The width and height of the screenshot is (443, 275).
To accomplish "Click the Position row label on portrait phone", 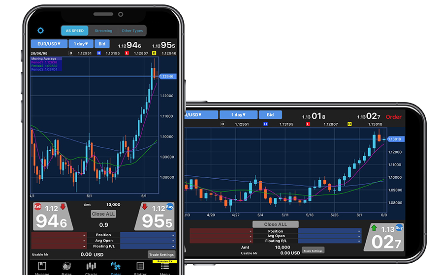I will pos(103,235).
